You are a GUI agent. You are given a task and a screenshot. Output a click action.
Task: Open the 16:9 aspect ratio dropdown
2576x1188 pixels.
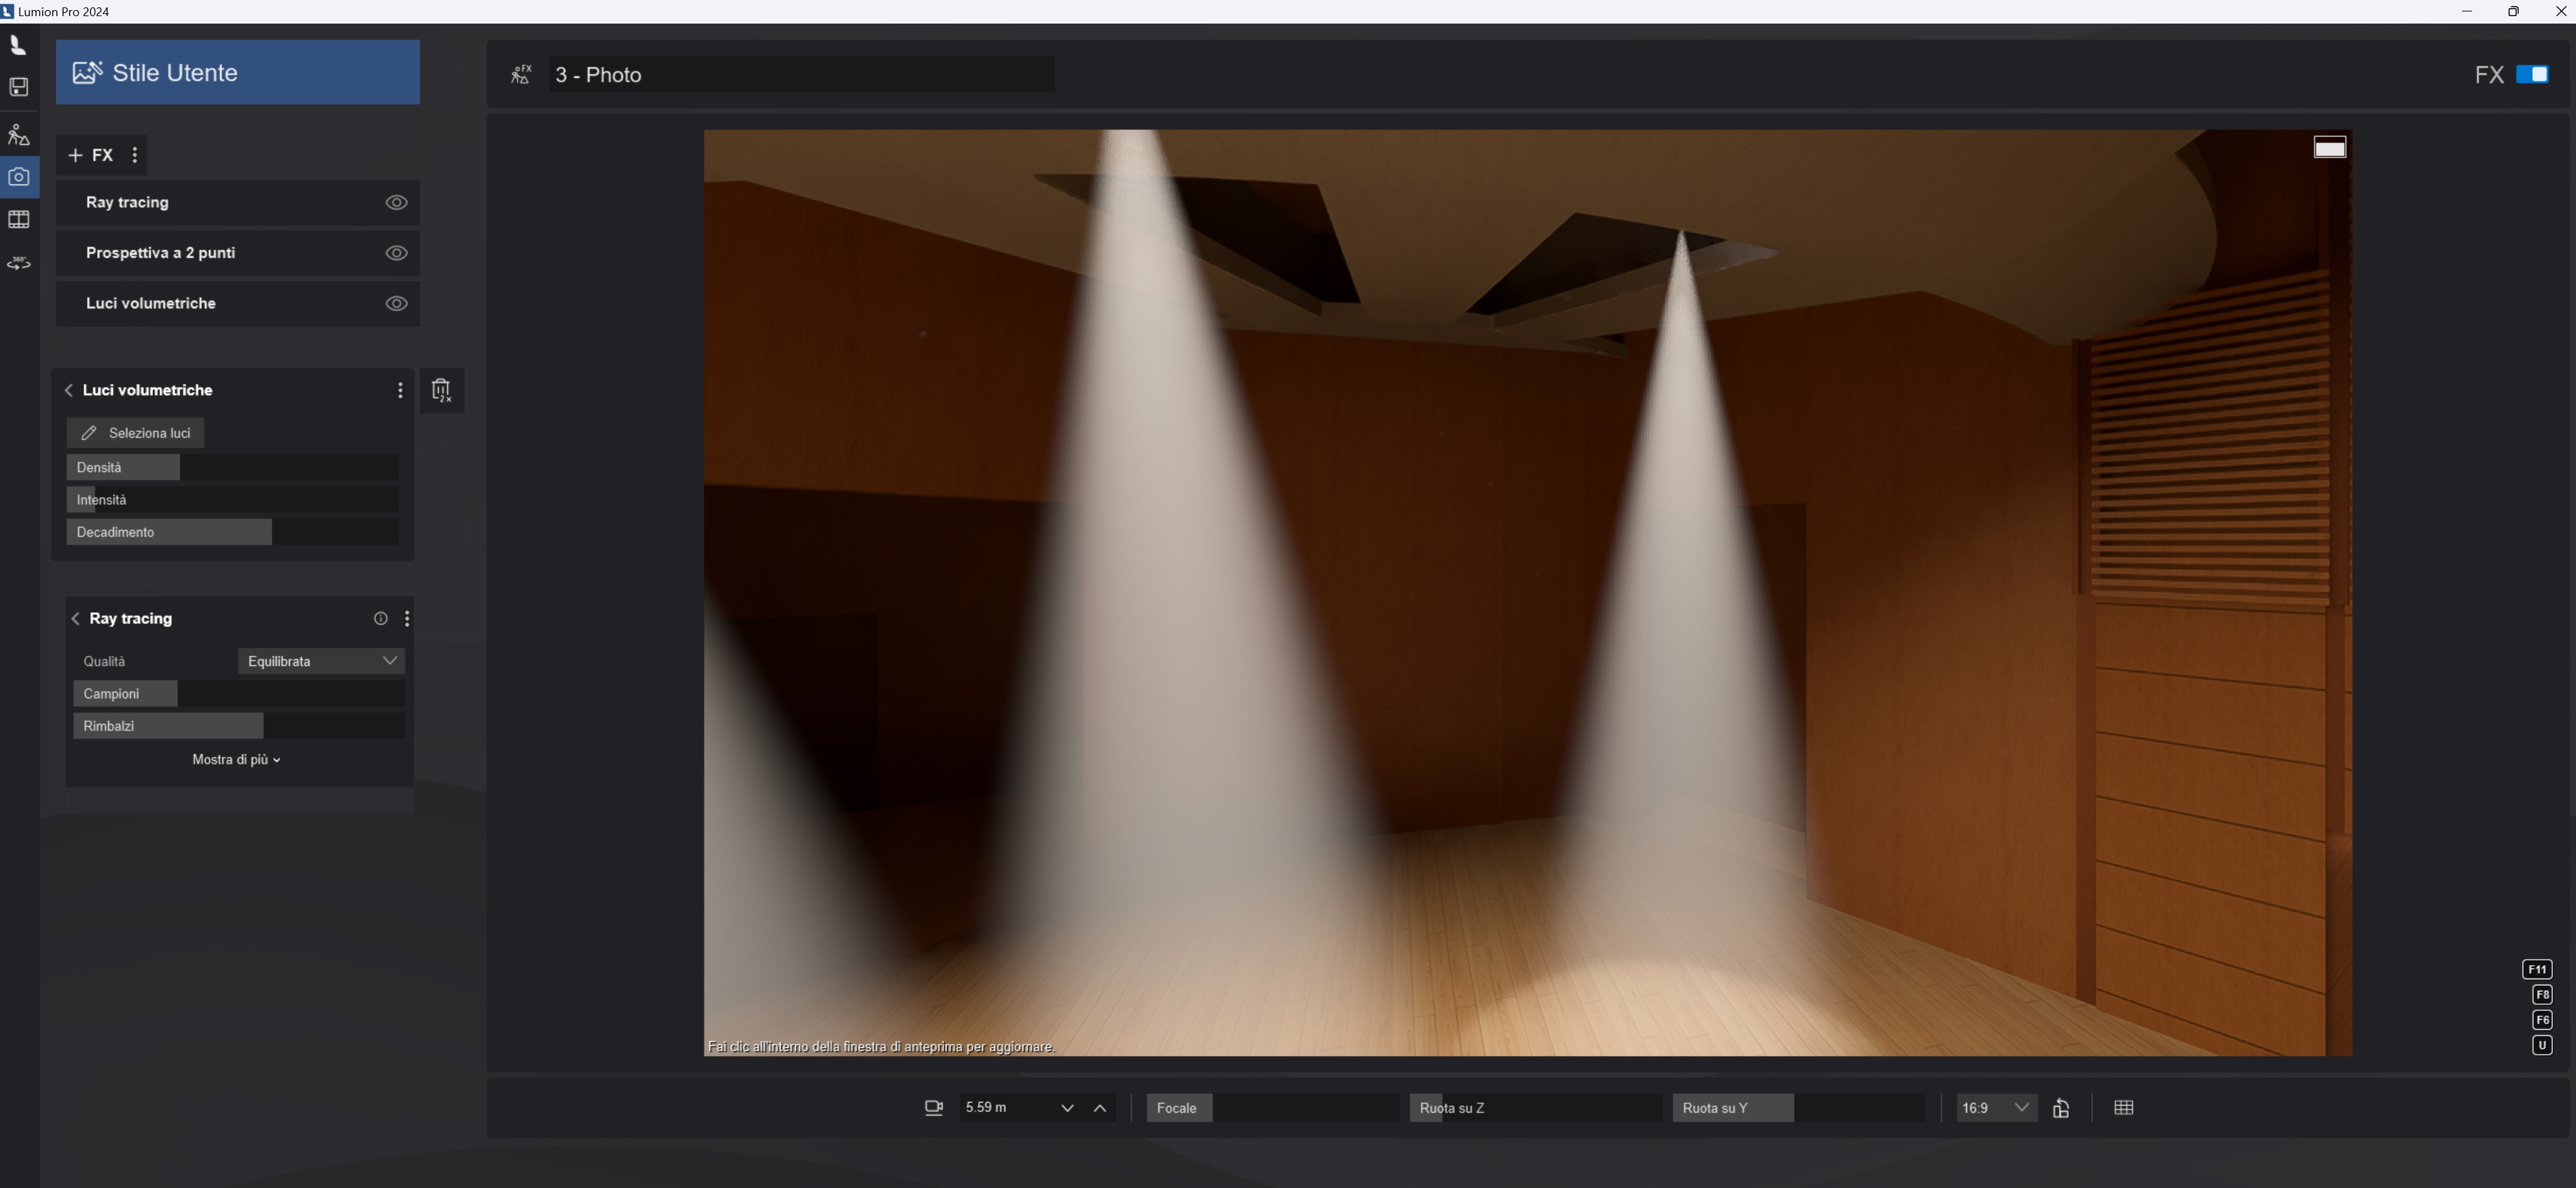tap(1996, 1108)
